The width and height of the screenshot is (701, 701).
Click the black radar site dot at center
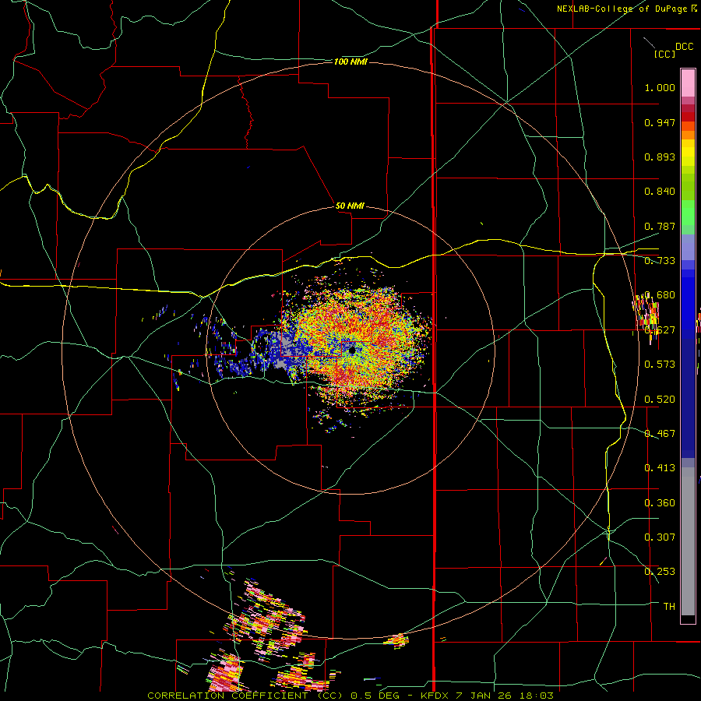pos(352,350)
